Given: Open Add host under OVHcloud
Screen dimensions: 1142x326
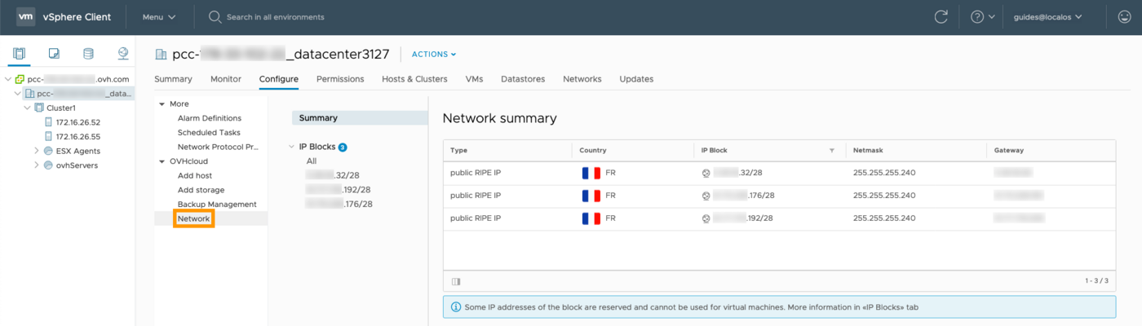Looking at the screenshot, I should pyautogui.click(x=195, y=175).
